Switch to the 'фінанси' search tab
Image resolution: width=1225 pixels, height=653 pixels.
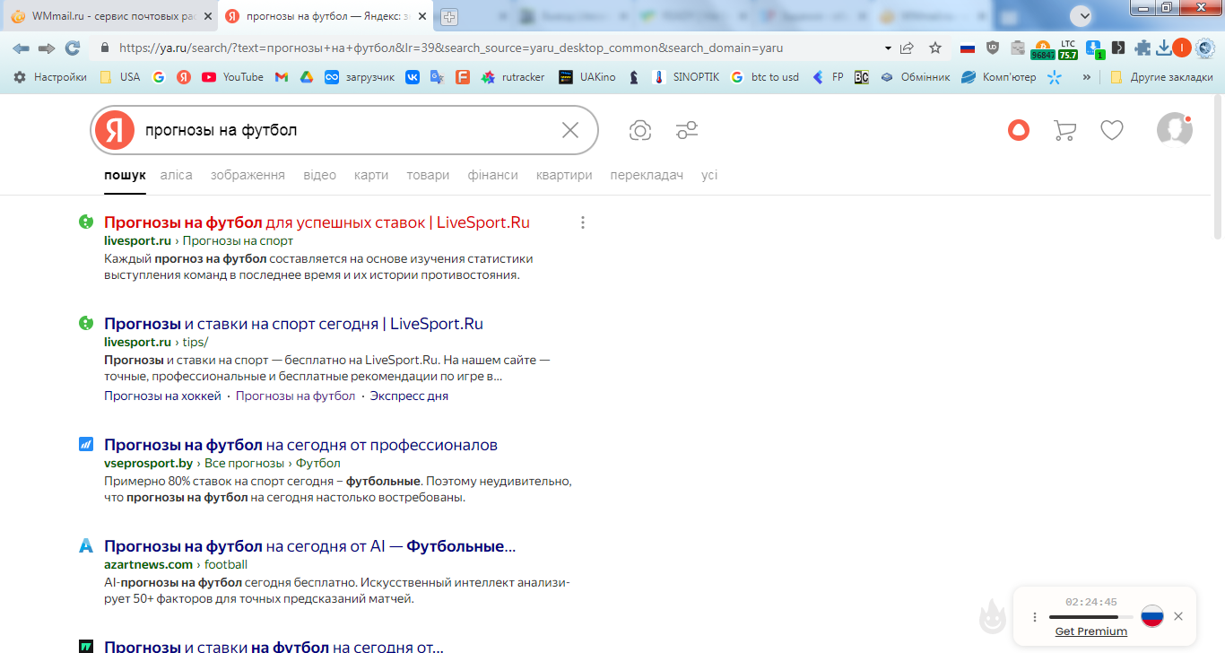(493, 175)
